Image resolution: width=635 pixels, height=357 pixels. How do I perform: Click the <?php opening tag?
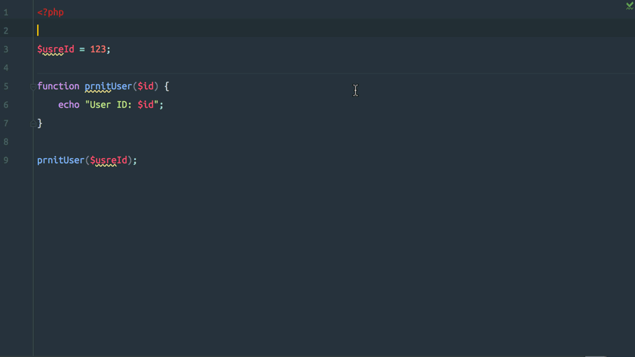(50, 13)
